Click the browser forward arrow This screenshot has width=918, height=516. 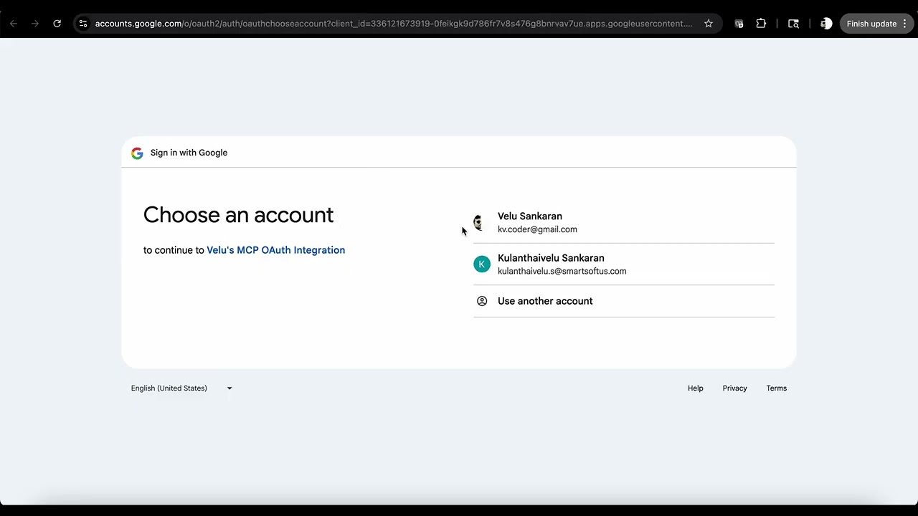(x=35, y=24)
